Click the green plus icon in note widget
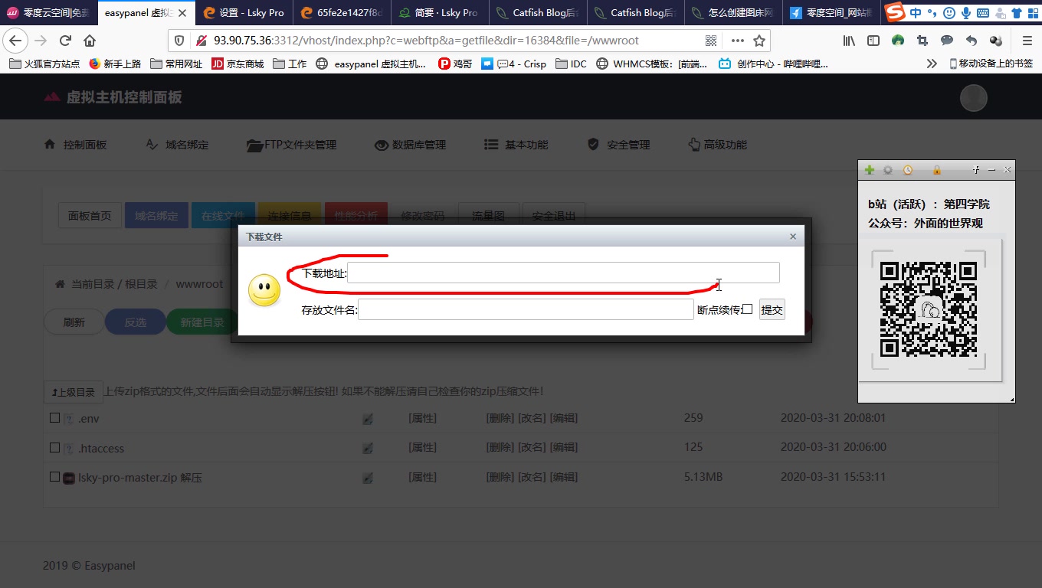 [869, 170]
